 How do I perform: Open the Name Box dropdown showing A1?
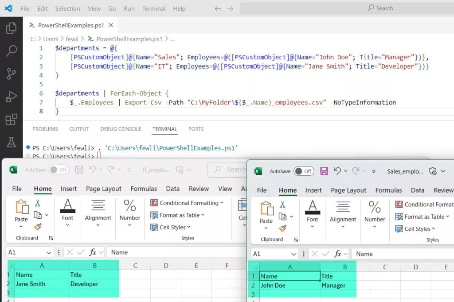tap(293, 253)
